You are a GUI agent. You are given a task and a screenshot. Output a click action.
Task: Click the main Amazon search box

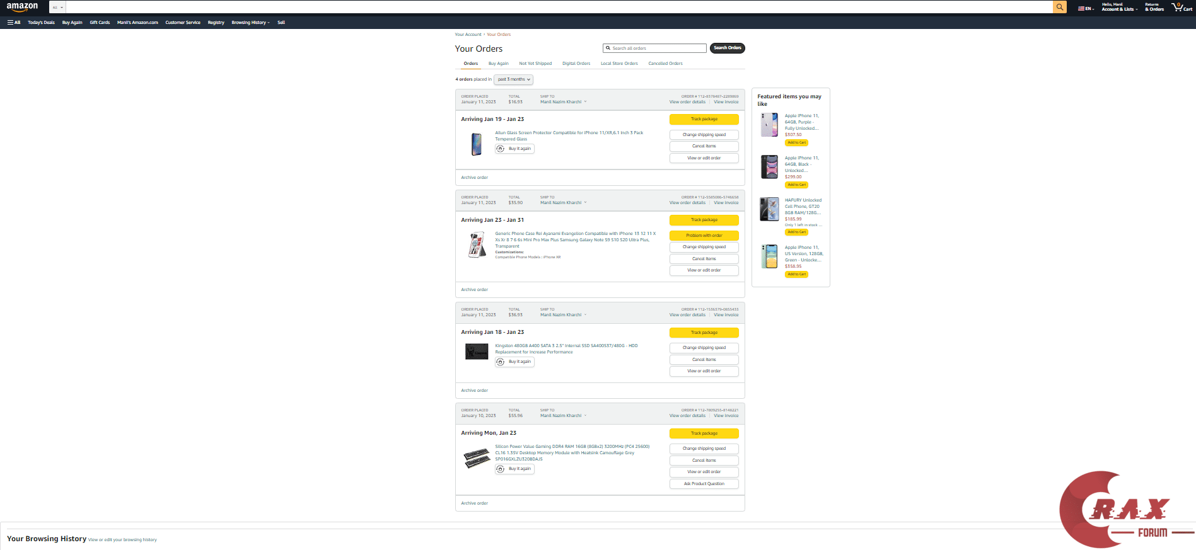559,7
